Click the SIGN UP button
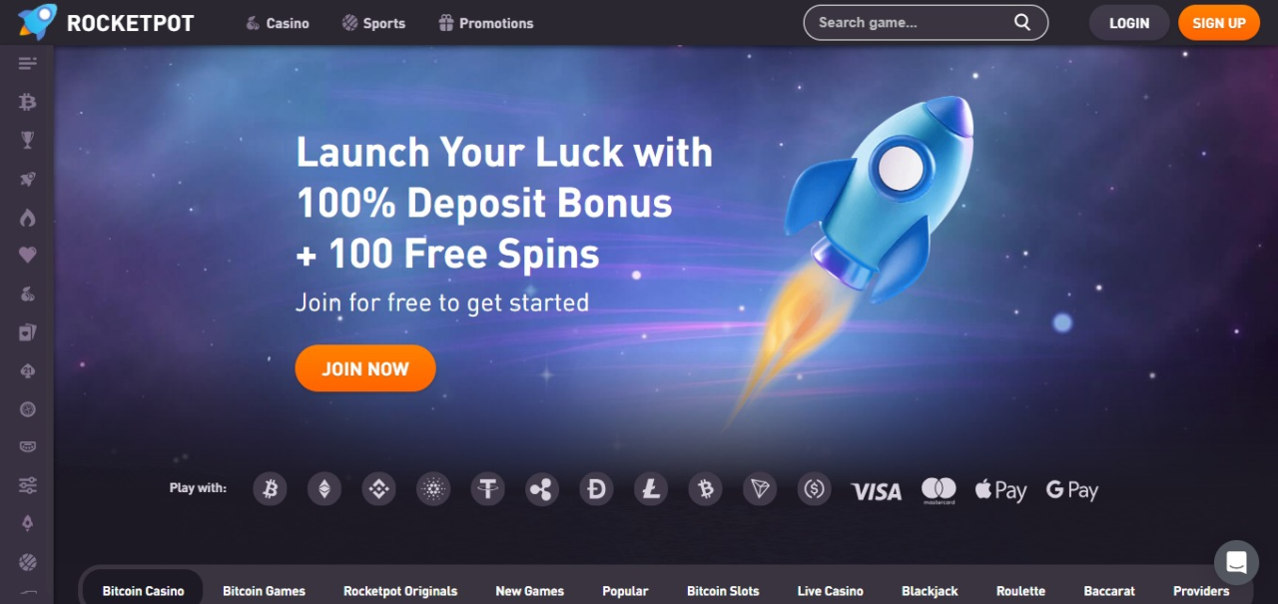Screen dimensions: 1278x604 (x=1219, y=23)
